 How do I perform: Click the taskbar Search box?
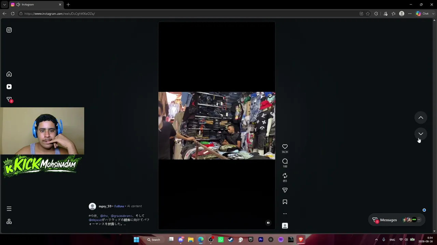point(154,240)
